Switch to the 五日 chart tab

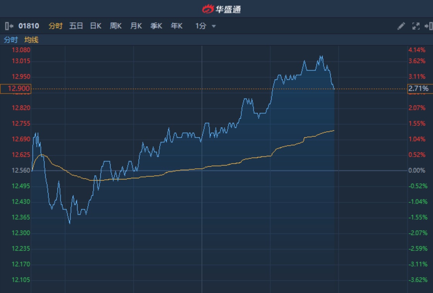click(x=76, y=26)
